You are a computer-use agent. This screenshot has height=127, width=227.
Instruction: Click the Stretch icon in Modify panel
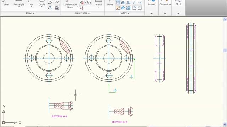coord(118,2)
